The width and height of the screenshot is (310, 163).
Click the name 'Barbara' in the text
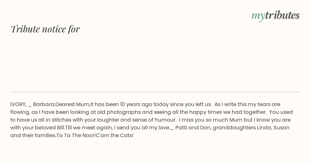[x=43, y=104]
